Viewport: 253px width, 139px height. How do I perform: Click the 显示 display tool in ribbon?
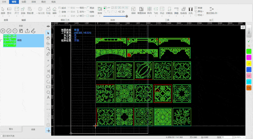point(9,11)
